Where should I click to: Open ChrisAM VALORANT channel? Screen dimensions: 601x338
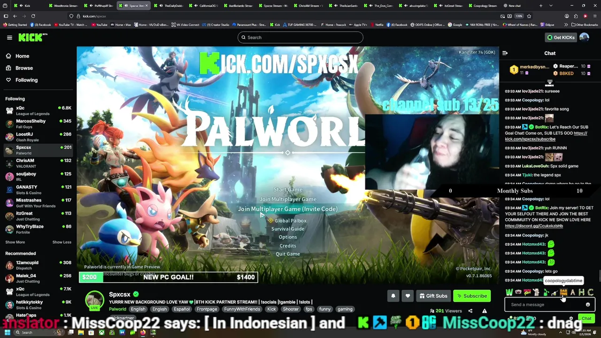click(39, 163)
